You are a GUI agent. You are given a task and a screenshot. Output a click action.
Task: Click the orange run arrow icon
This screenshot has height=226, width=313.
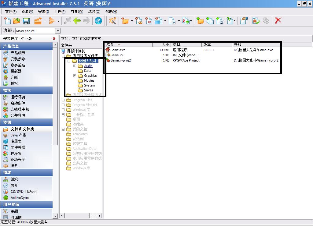52,21
